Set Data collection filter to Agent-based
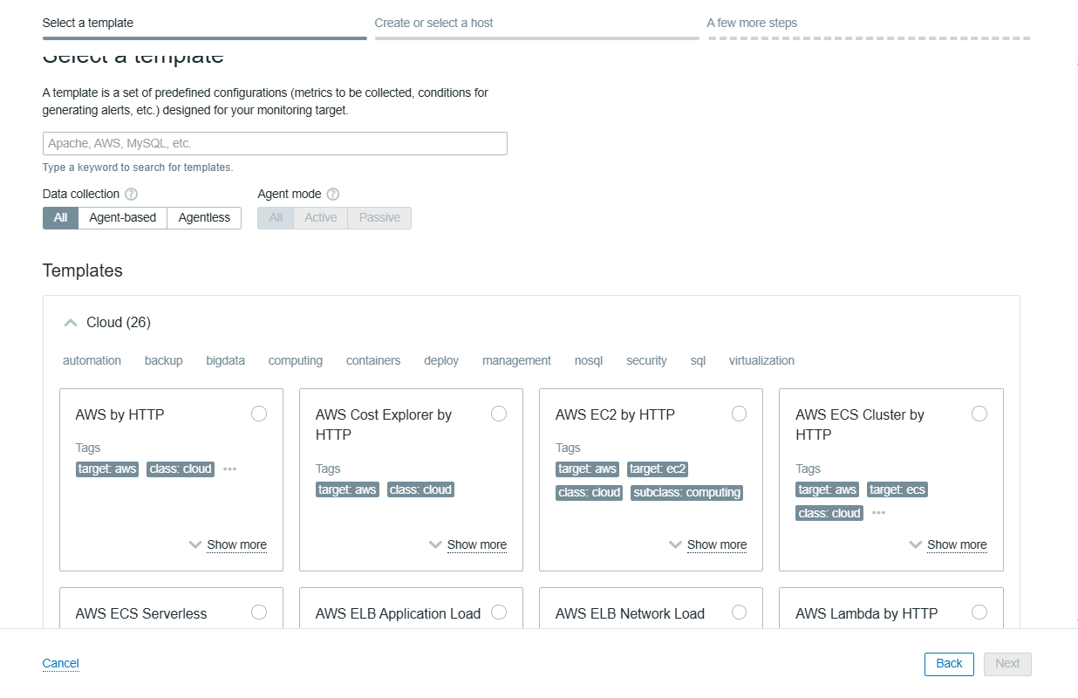 coord(123,218)
